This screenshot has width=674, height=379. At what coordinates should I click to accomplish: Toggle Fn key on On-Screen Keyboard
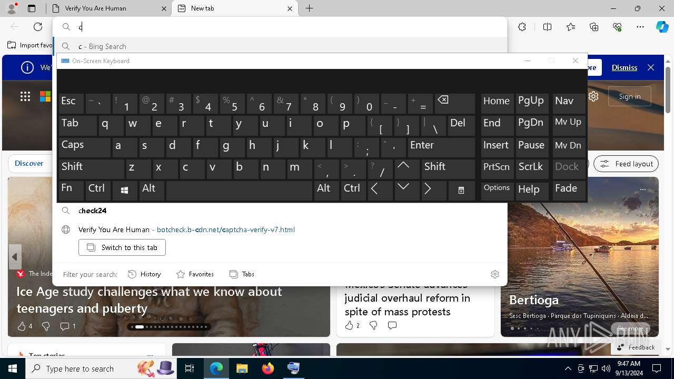(71, 190)
